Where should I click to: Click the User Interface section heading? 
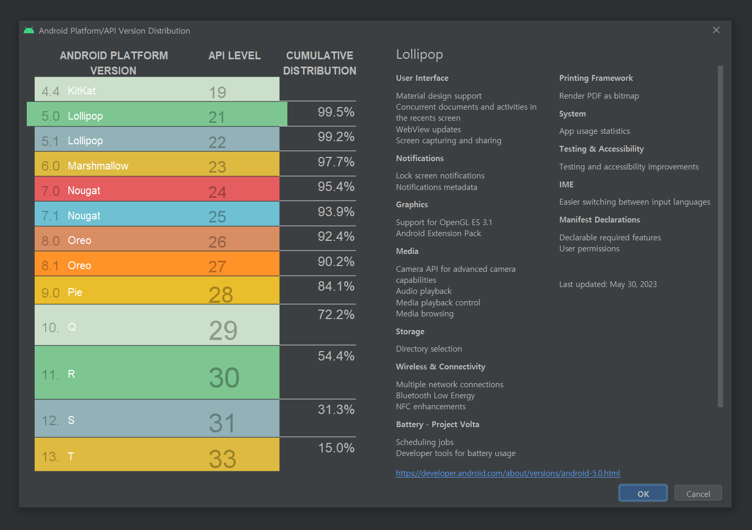click(422, 78)
